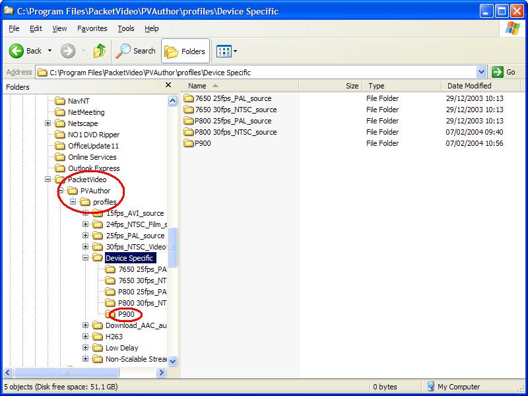
Task: Sort by the Name column header
Action: [x=240, y=86]
